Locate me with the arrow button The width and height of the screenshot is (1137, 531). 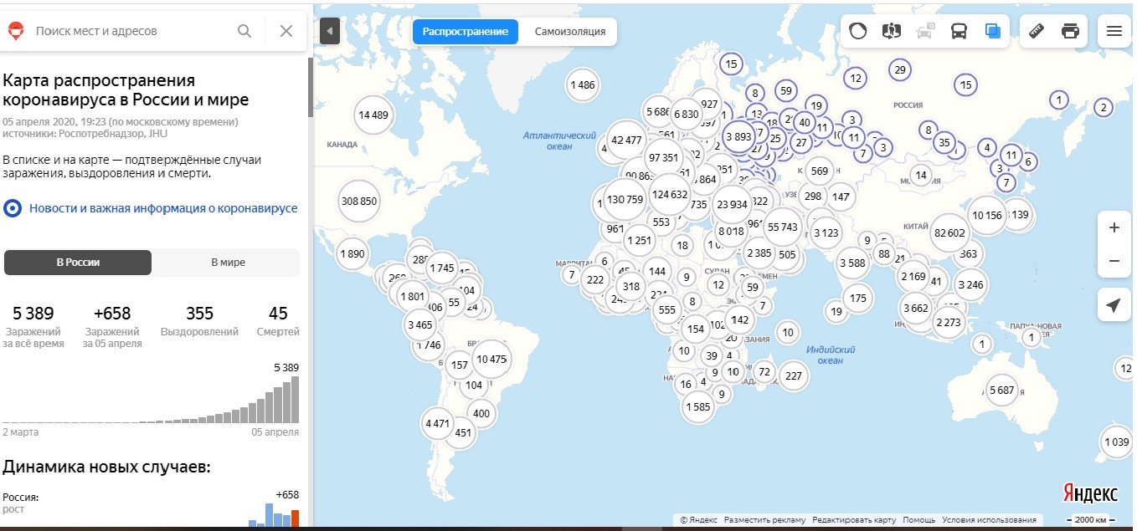[1114, 306]
